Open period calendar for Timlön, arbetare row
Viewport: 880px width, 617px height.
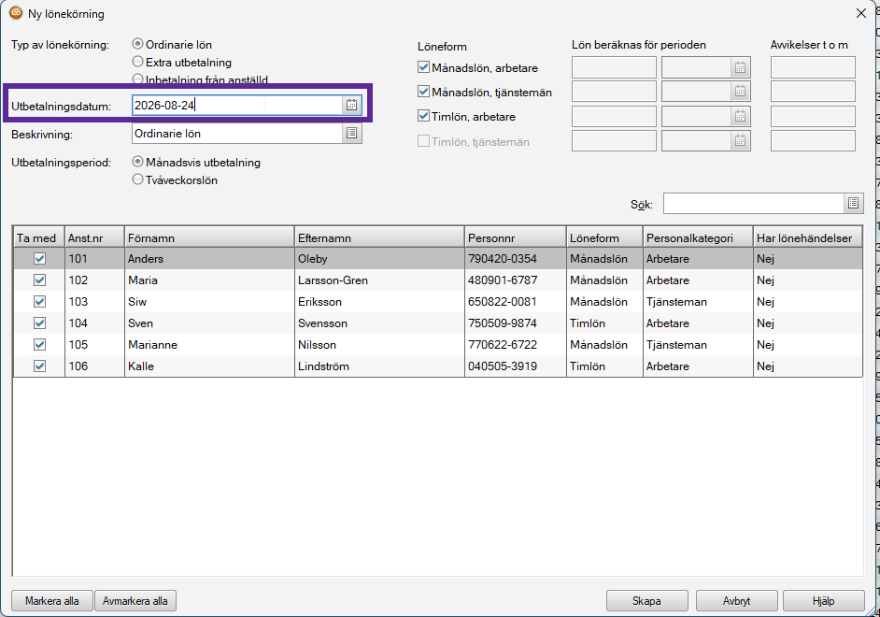(740, 116)
